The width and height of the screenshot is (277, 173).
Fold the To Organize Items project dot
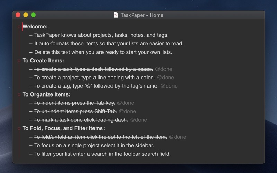(19, 94)
